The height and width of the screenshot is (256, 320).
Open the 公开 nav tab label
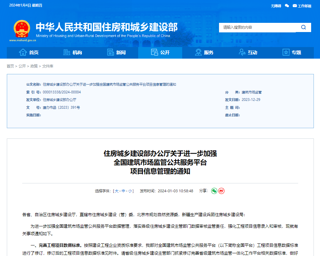coord(165,52)
